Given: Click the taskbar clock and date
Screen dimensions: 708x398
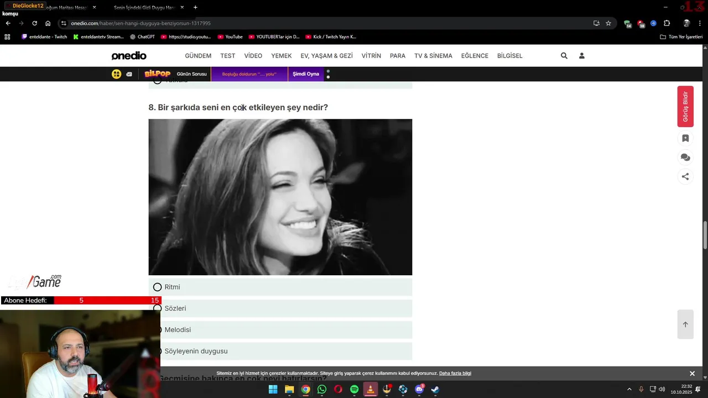Looking at the screenshot, I should [681, 389].
